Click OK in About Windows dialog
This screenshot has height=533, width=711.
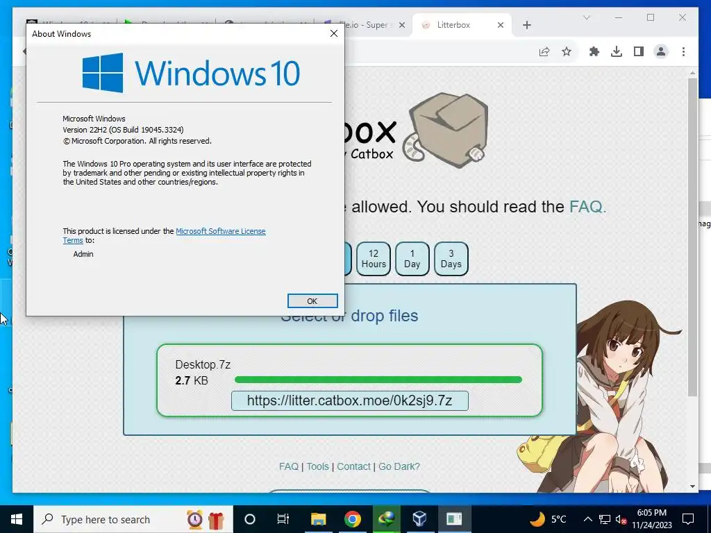(312, 301)
